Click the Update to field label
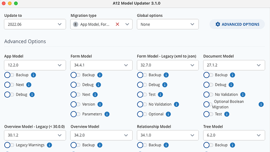The width and height of the screenshot is (270, 152). (13, 16)
